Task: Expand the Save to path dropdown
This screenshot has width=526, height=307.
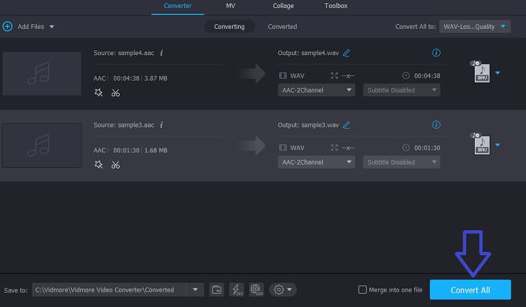Action: [195, 289]
